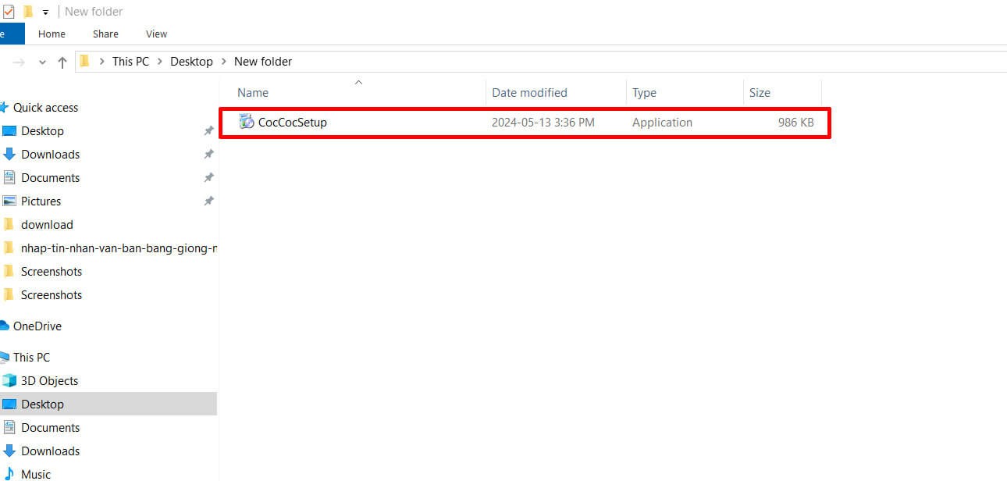Click the Properties icon on quick access toolbar
This screenshot has width=1007, height=481.
[x=9, y=11]
